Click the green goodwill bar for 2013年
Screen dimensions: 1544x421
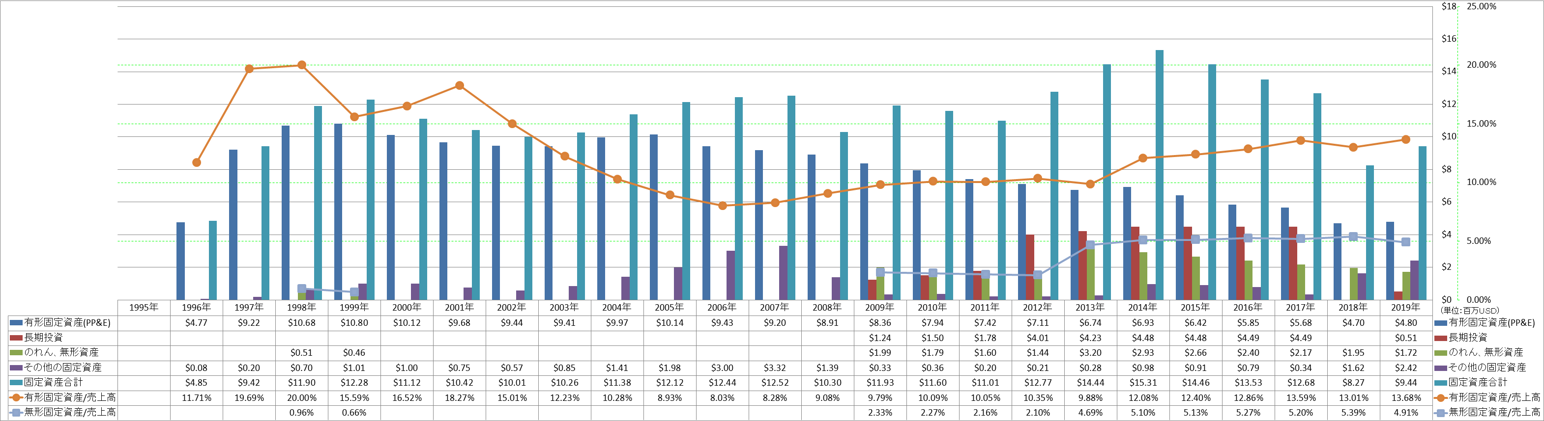[x=1091, y=274]
